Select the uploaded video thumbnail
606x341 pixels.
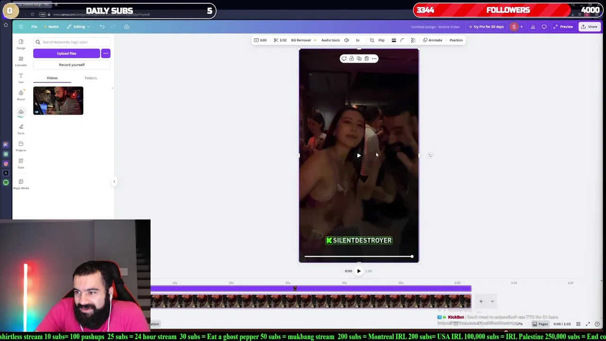58,100
